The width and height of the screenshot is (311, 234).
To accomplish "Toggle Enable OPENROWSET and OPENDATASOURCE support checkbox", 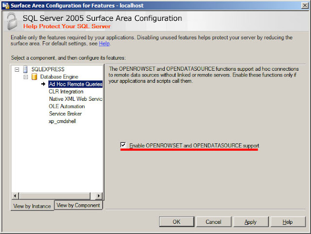I will point(123,145).
